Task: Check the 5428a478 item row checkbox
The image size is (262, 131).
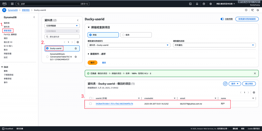Action: point(90,104)
